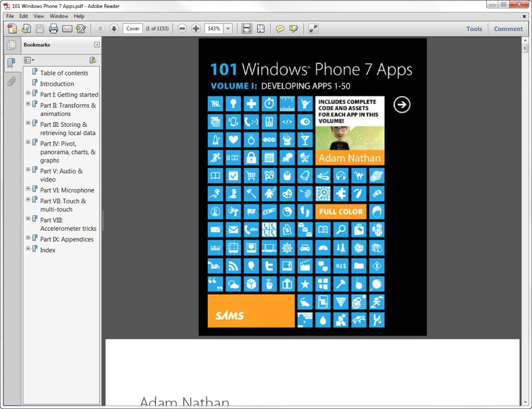Click the fit one full page icon
This screenshot has width=532, height=409.
click(261, 29)
